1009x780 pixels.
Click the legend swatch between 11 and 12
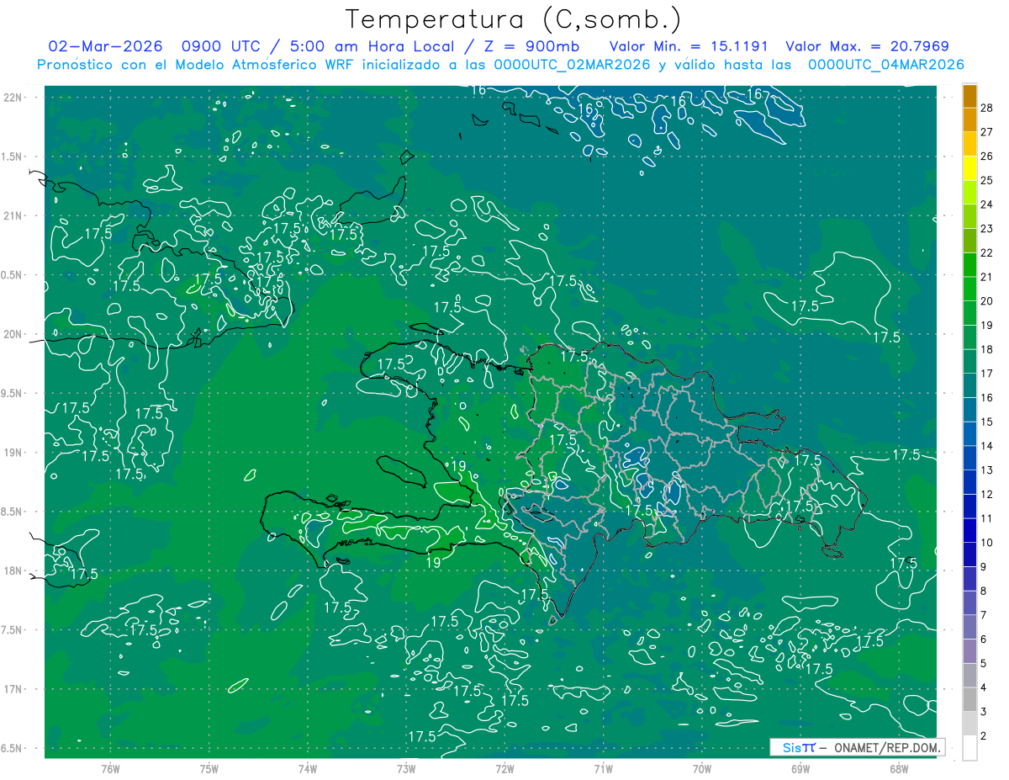point(970,507)
